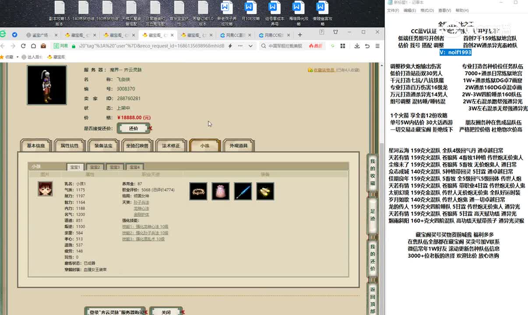
Task: Open the 秦陵幽宫攻略 desktop document
Action: [x=321, y=13]
